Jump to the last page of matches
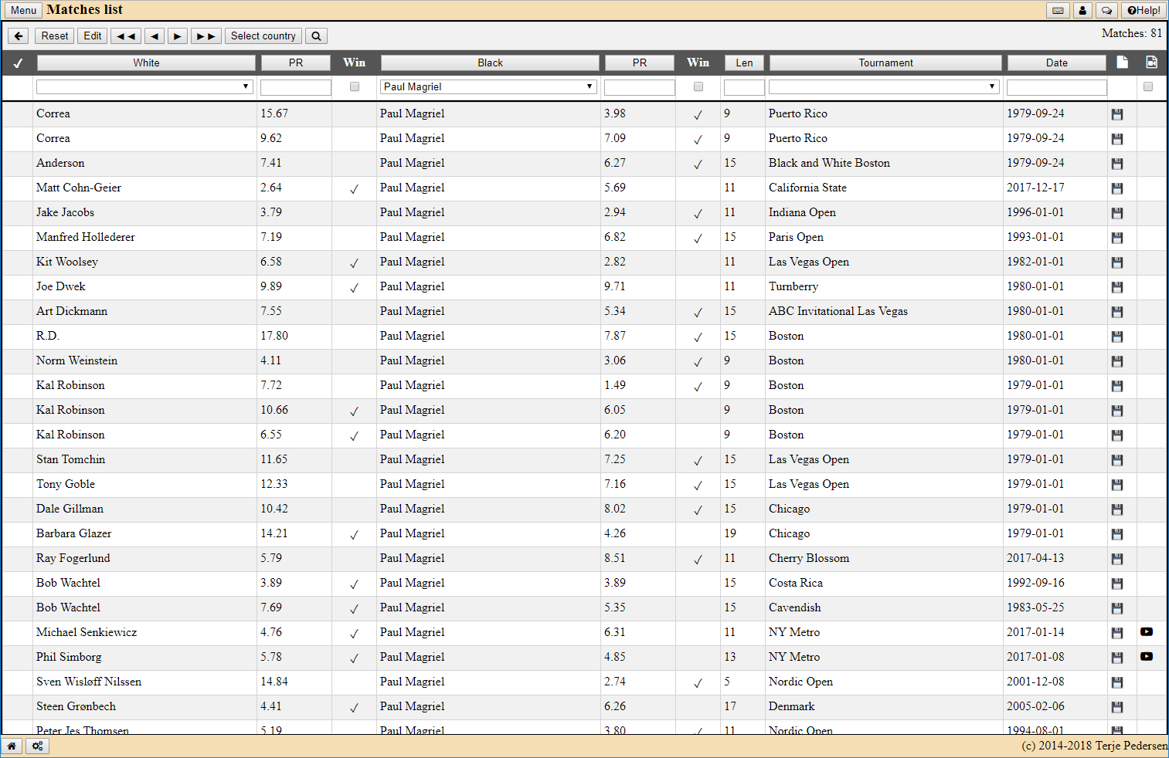This screenshot has height=758, width=1169. click(x=206, y=36)
